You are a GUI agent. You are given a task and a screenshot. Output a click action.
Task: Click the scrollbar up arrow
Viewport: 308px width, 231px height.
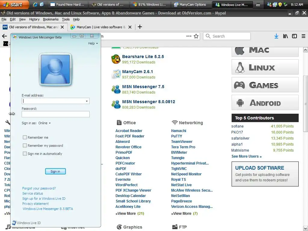[305, 50]
